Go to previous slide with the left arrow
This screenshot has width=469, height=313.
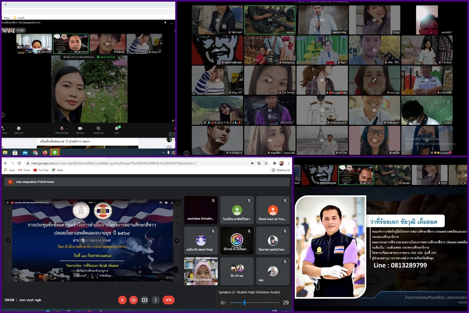pos(8,240)
